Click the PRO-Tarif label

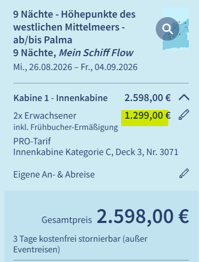click(x=32, y=141)
